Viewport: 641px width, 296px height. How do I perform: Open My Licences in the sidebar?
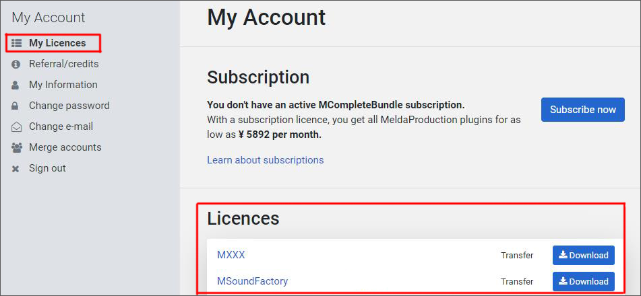(x=57, y=43)
